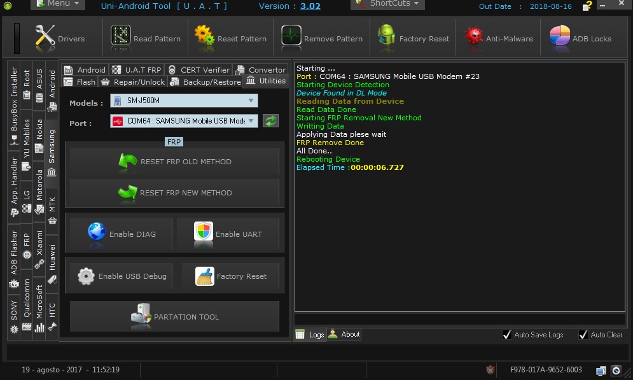The height and width of the screenshot is (380, 633).
Task: Open the ADB Flasher vertical tab
Action: tap(14, 258)
